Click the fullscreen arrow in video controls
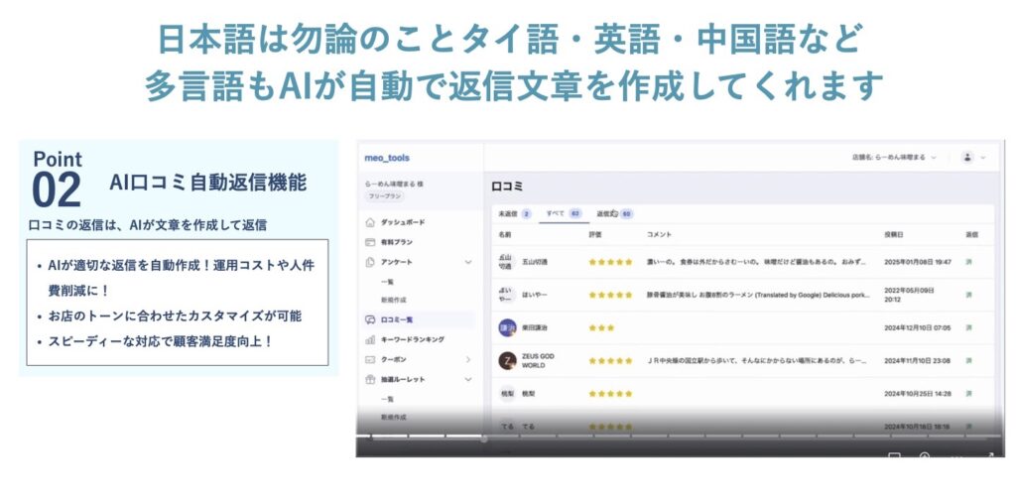The width and height of the screenshot is (1016, 504). coord(988,455)
